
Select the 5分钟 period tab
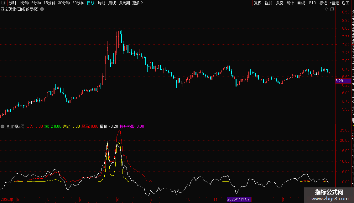[36, 3]
